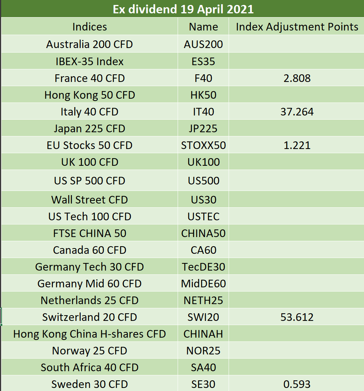Image resolution: width=364 pixels, height=391 pixels.
Task: Click the STOXX50 name cell
Action: point(203,145)
